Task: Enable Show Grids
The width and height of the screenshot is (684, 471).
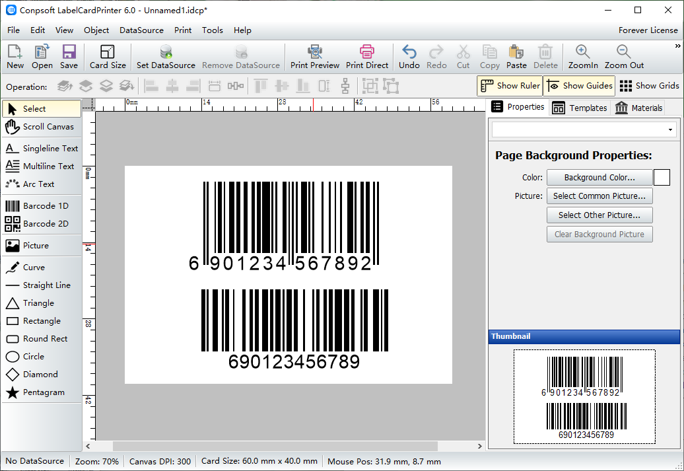Action: [x=649, y=86]
